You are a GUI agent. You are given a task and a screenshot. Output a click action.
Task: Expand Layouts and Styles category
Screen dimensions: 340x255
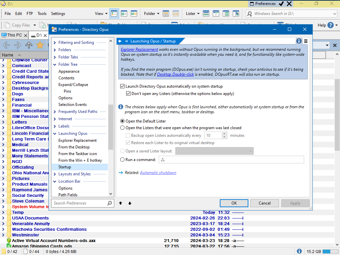[x=55, y=174]
